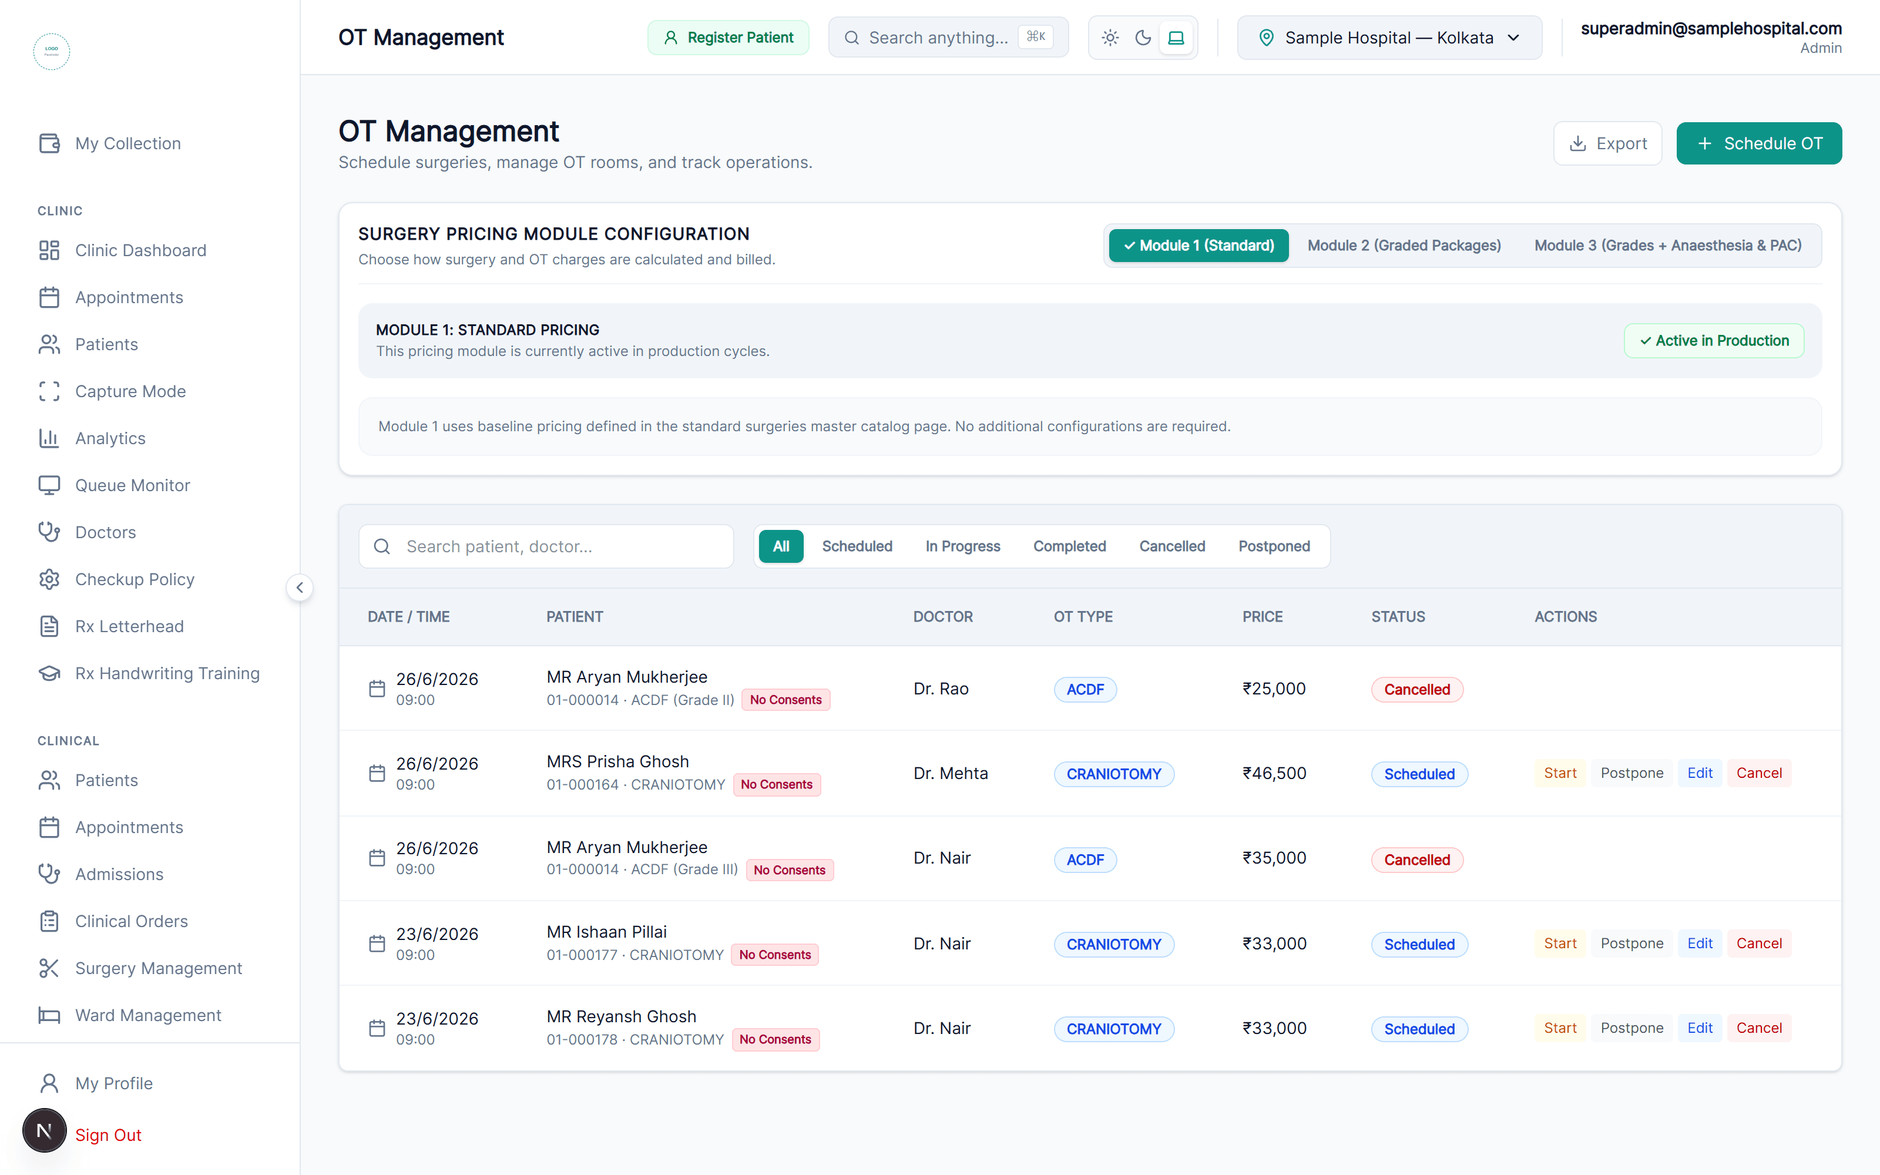Click the Capture Mode frame icon
Screen dimensions: 1880x1175
click(x=49, y=391)
